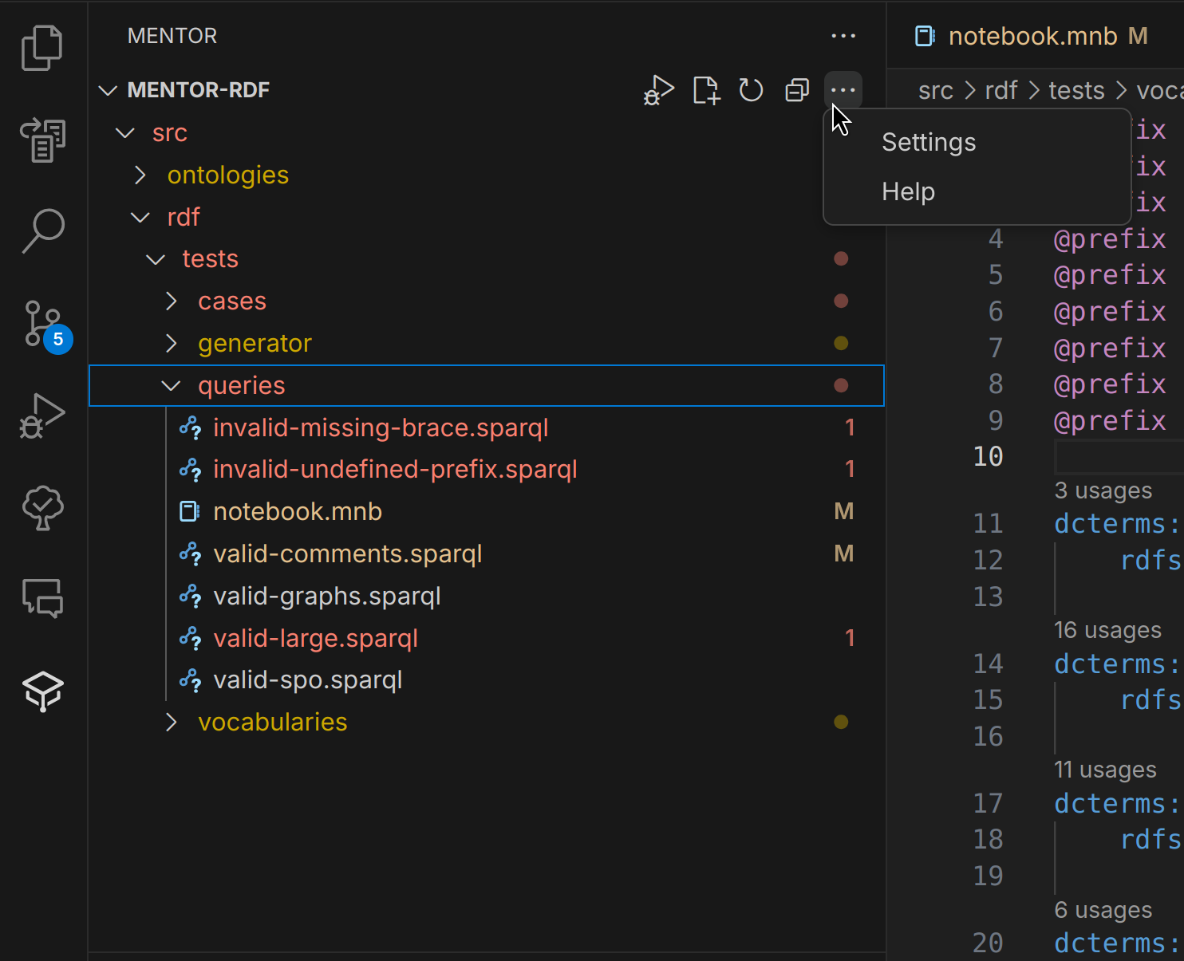
Task: Open valid-comments.sparql from the tree
Action: [x=347, y=553]
